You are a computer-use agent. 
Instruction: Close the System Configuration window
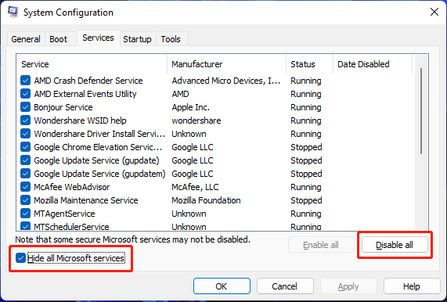point(434,12)
